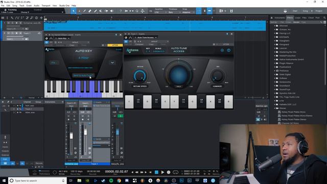327x184 pixels.
Task: Toggle the F# note key in Auto-Tune Access
Action: (x=183, y=101)
